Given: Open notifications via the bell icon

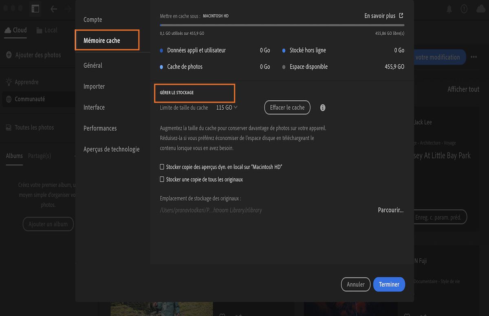Looking at the screenshot, I should pyautogui.click(x=449, y=8).
